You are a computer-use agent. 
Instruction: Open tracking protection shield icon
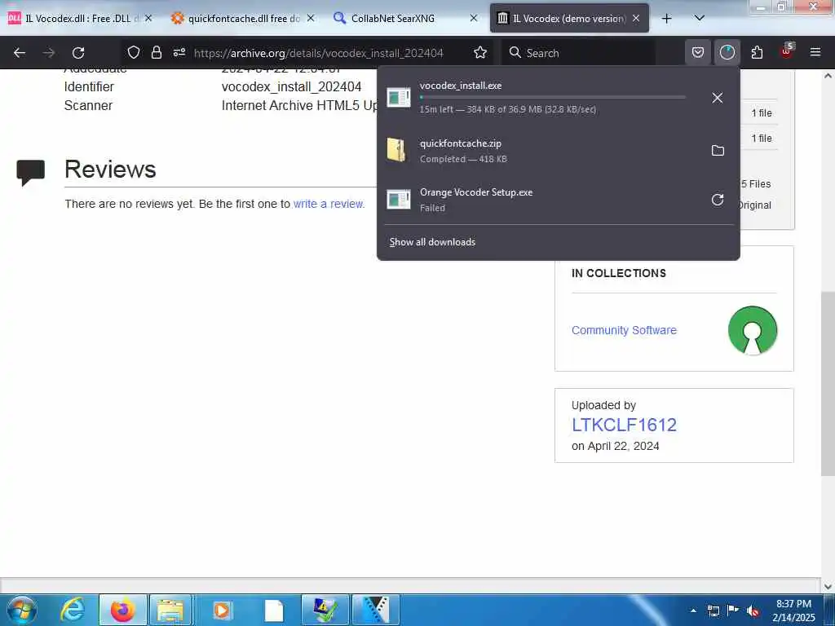click(134, 52)
